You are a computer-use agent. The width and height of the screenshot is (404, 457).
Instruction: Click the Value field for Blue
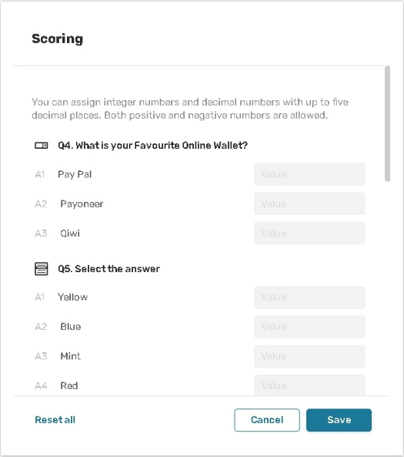click(309, 327)
